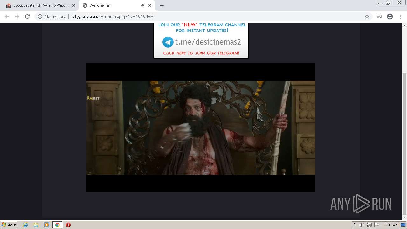407x229 pixels.
Task: Open the network status tray icon
Action: [369, 225]
